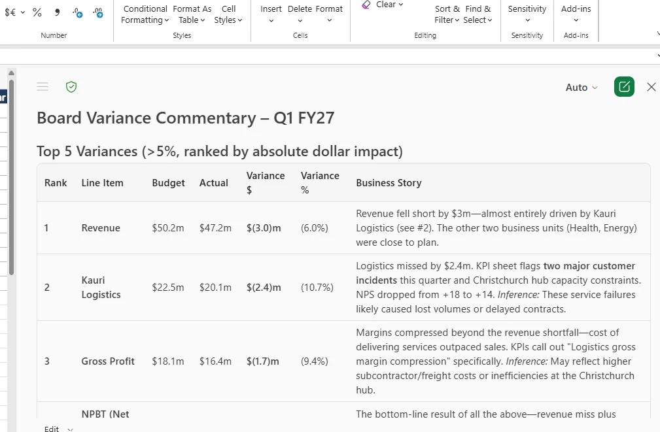Expand Format As Table options
Viewport: 660px width, 432px height.
pyautogui.click(x=192, y=14)
